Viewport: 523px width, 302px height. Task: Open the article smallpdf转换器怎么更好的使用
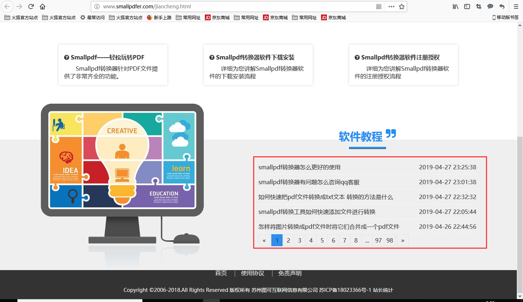(x=299, y=167)
